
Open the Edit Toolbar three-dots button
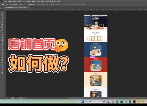coord(2,63)
